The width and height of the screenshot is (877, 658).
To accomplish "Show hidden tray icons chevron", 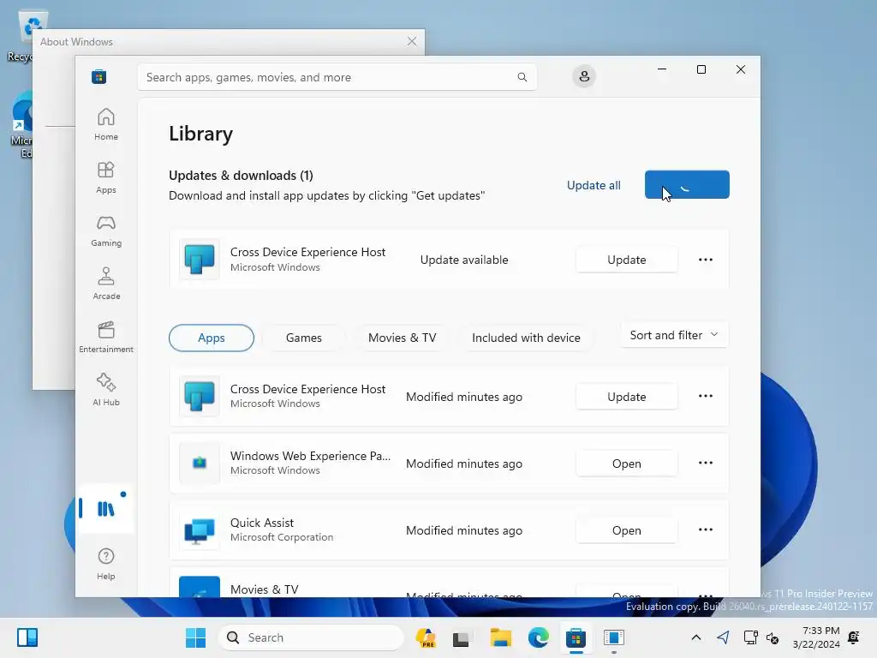I will [695, 637].
